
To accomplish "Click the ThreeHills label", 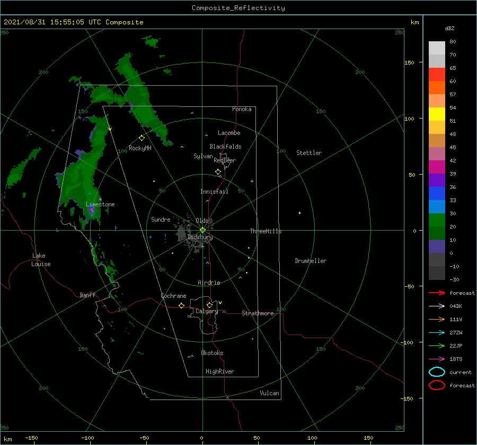I will click(266, 231).
